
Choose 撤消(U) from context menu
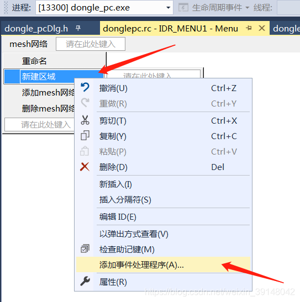(163, 88)
